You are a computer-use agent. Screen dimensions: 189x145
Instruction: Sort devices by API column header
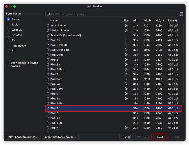tap(135, 21)
